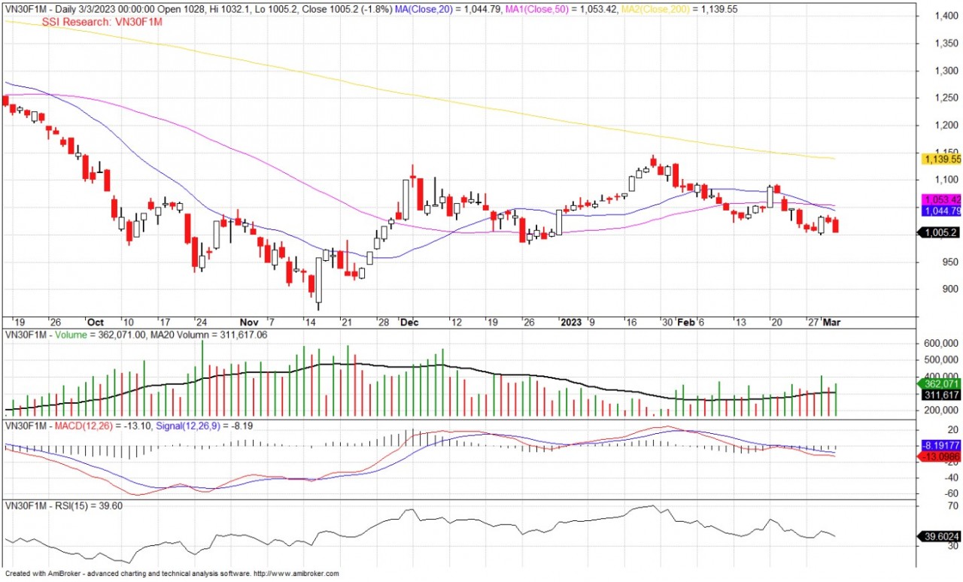The image size is (963, 582).
Task: Click the black 39.6024 RSI value tag
Action: [940, 536]
